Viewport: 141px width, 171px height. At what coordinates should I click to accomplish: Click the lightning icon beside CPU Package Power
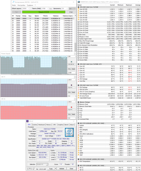(78, 94)
